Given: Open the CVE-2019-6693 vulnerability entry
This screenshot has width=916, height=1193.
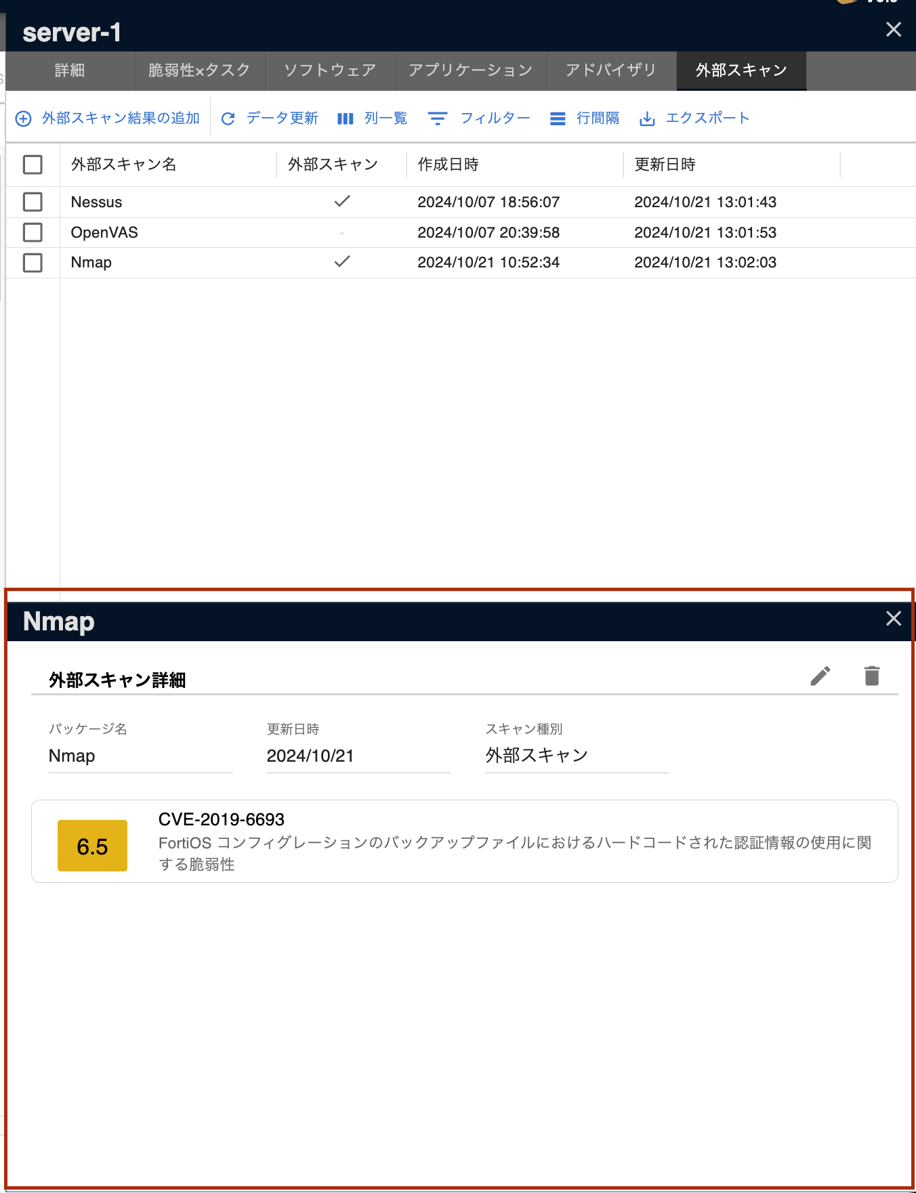Looking at the screenshot, I should [x=222, y=819].
